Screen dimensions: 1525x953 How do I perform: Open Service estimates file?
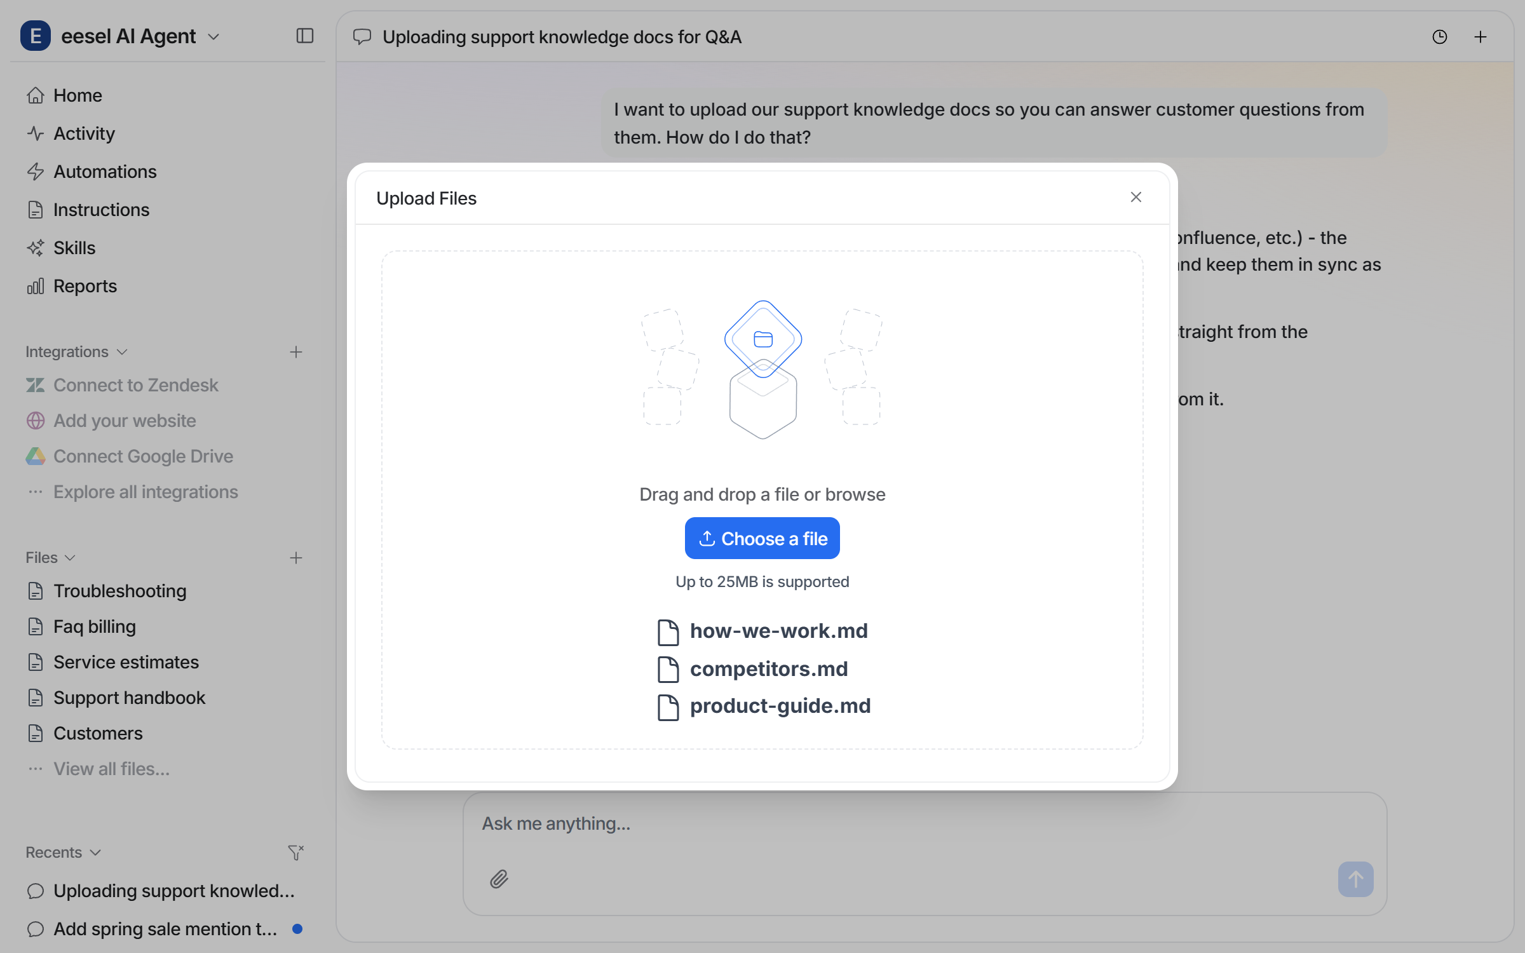coord(113,662)
